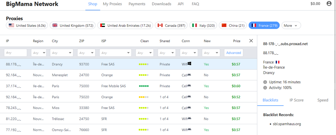Open the City filter dropdown

tap(62, 53)
